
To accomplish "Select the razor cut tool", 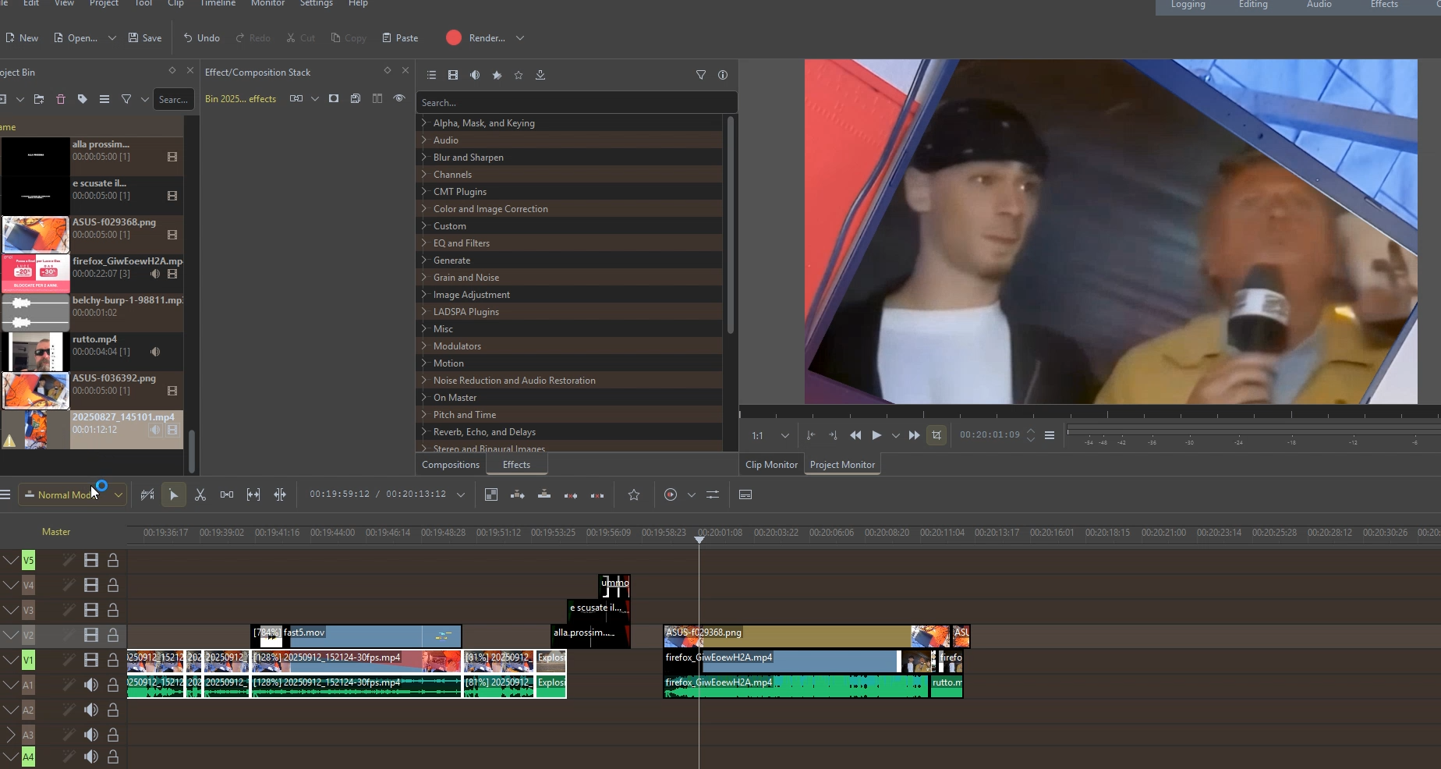I will point(200,494).
